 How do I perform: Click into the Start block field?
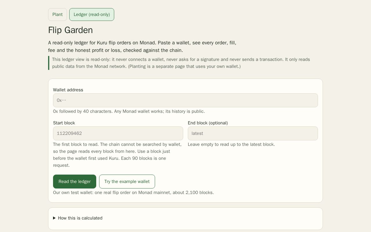(118, 133)
